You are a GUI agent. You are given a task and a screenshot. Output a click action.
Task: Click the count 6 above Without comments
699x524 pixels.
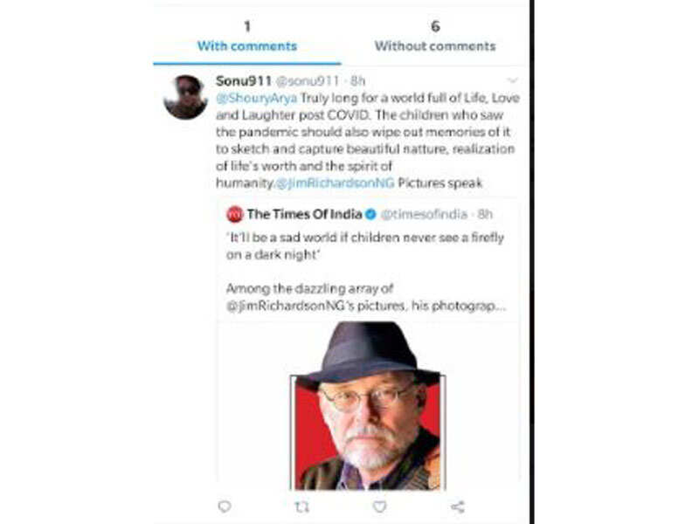click(x=434, y=27)
